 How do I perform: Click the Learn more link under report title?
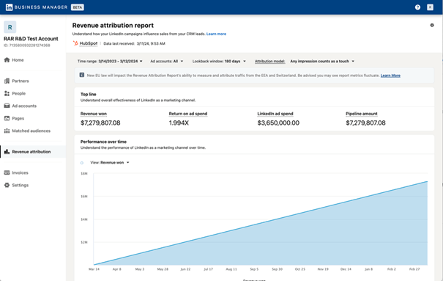(216, 34)
